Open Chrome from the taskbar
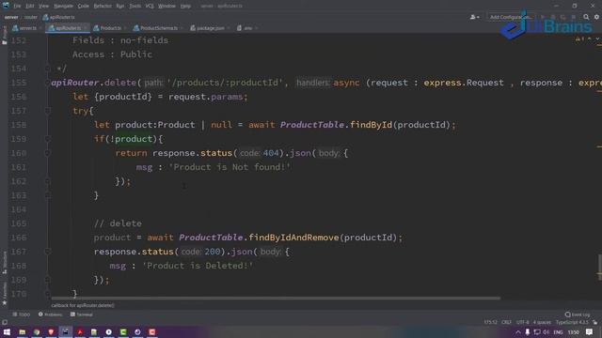The image size is (602, 338). point(37,332)
